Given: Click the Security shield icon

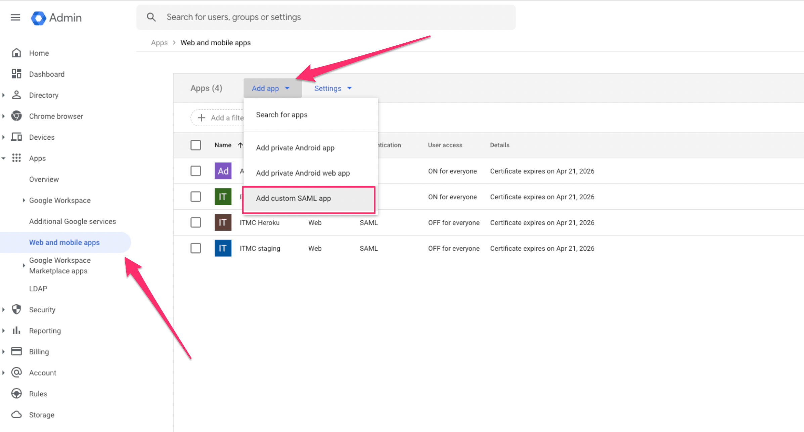Looking at the screenshot, I should (16, 309).
